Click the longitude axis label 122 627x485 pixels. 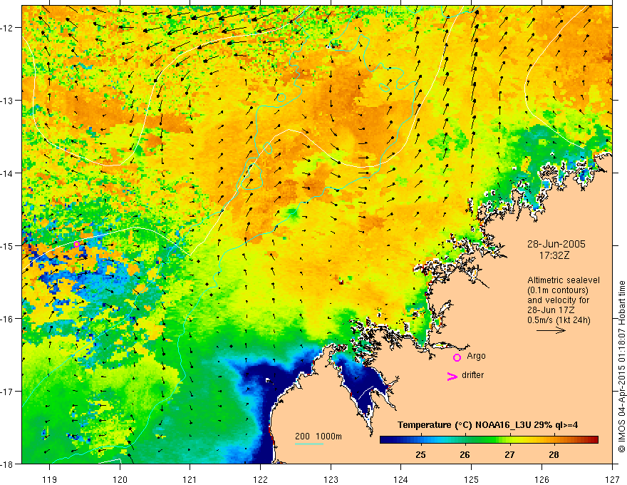click(x=261, y=479)
